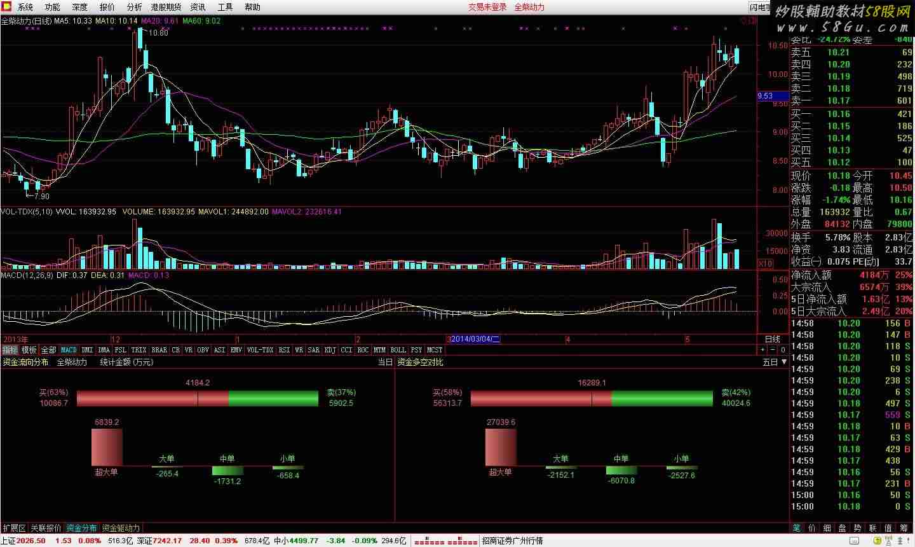Select the SAR indicator
The image size is (915, 547).
coord(314,350)
